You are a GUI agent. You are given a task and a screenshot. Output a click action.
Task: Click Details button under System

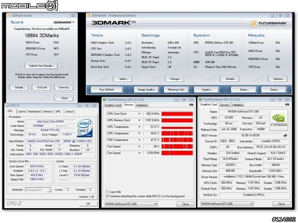point(230,79)
